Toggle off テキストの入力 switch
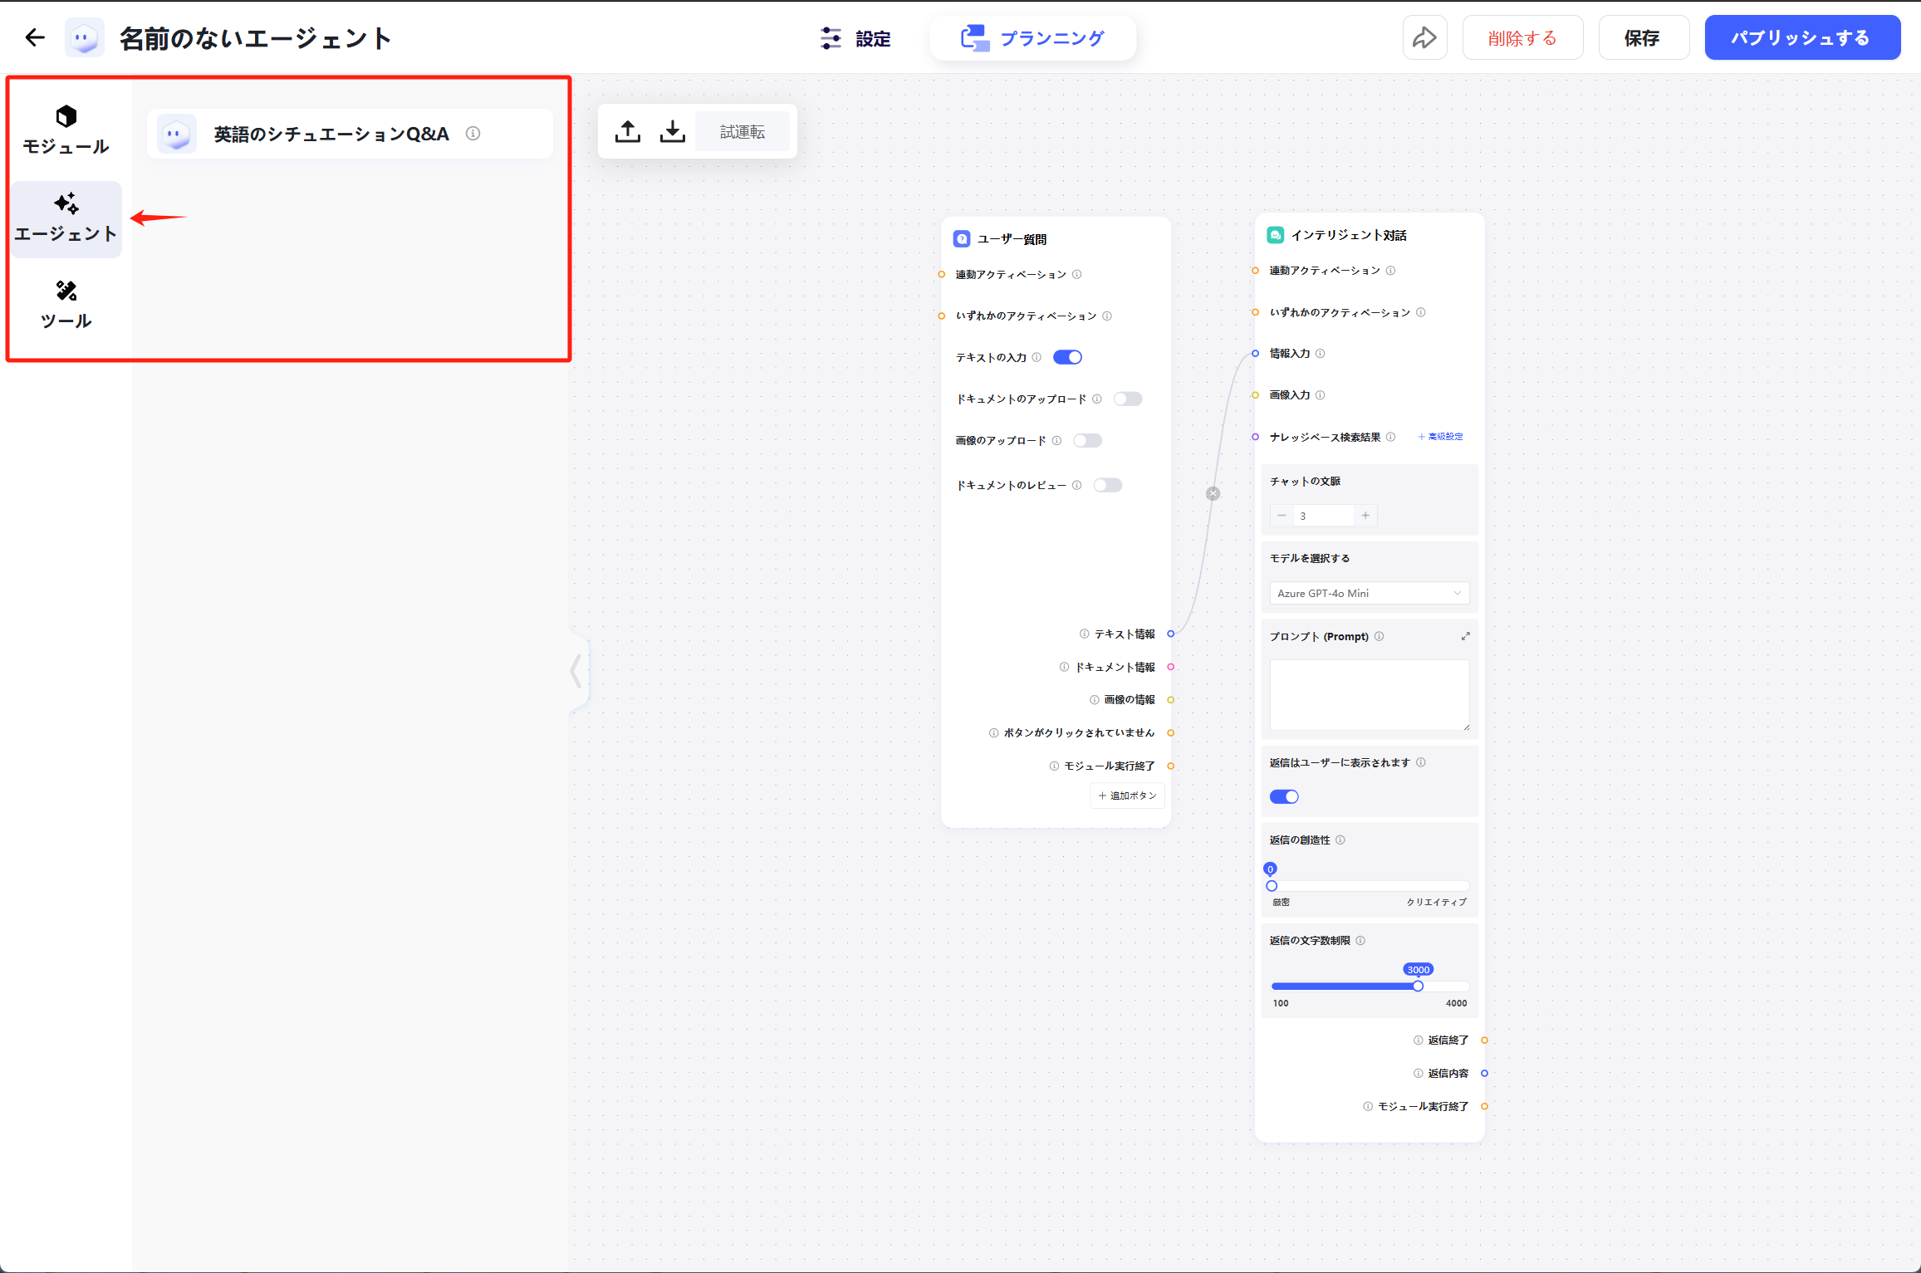 [x=1067, y=357]
